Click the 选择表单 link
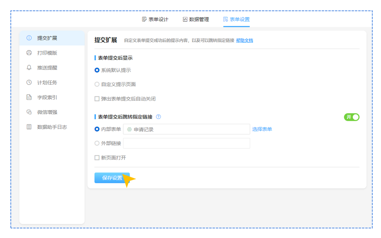This screenshot has width=381, height=238. 262,129
